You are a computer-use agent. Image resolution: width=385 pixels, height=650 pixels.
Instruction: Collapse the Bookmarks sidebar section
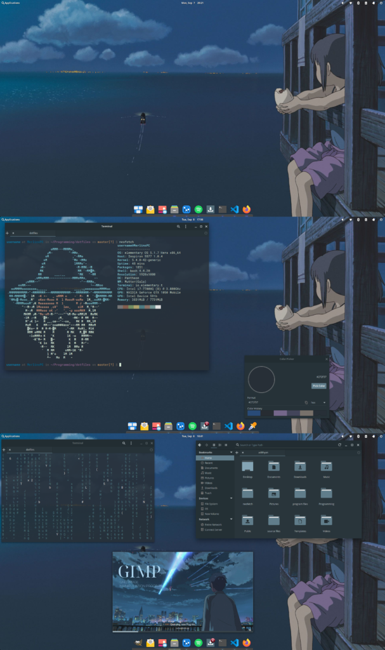231,452
